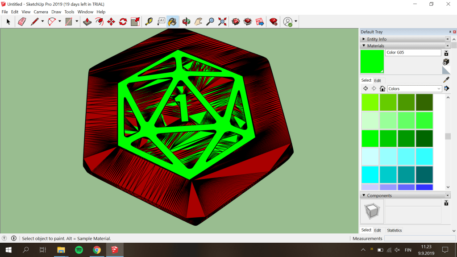Choose the Tape Measure tool
This screenshot has width=457, height=257.
pyautogui.click(x=149, y=21)
